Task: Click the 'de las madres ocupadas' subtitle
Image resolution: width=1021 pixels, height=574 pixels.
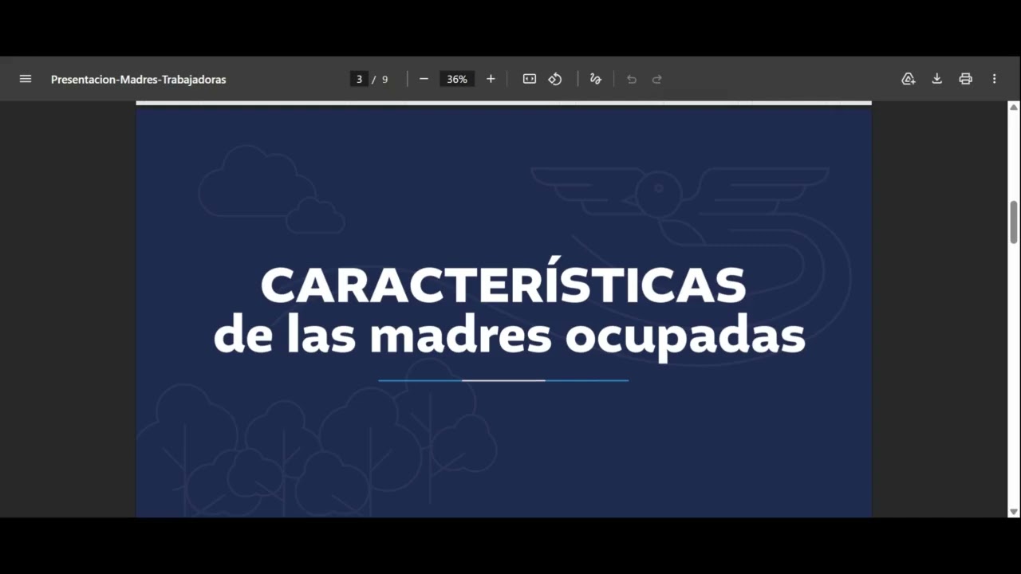Action: pyautogui.click(x=510, y=336)
